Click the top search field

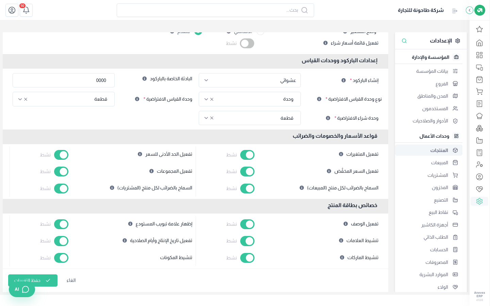coord(215,10)
